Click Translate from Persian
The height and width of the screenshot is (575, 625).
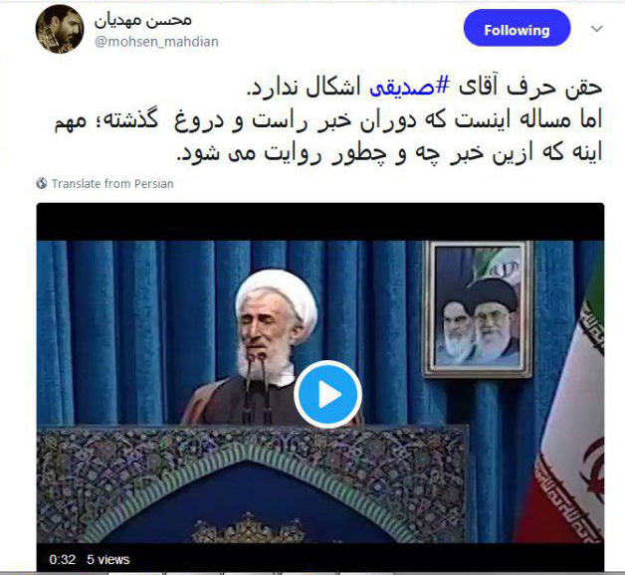tap(112, 184)
